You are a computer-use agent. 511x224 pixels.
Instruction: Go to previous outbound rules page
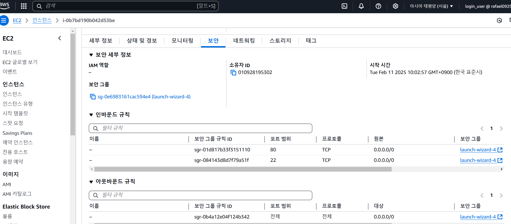pyautogui.click(x=482, y=196)
